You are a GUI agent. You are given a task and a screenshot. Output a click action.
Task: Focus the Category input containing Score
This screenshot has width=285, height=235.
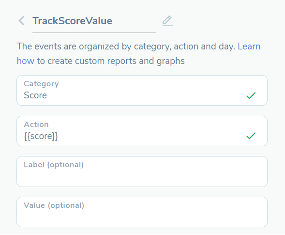click(x=142, y=90)
